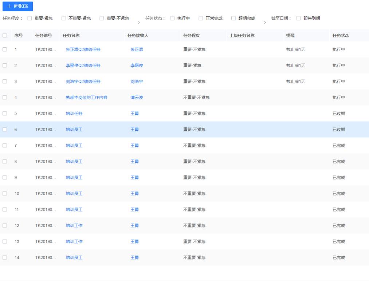Check the 超期完成 status filter
Screen dimensions: 369x281
(233, 18)
